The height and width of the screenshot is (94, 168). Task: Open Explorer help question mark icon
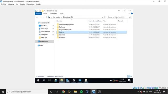click(x=132, y=14)
